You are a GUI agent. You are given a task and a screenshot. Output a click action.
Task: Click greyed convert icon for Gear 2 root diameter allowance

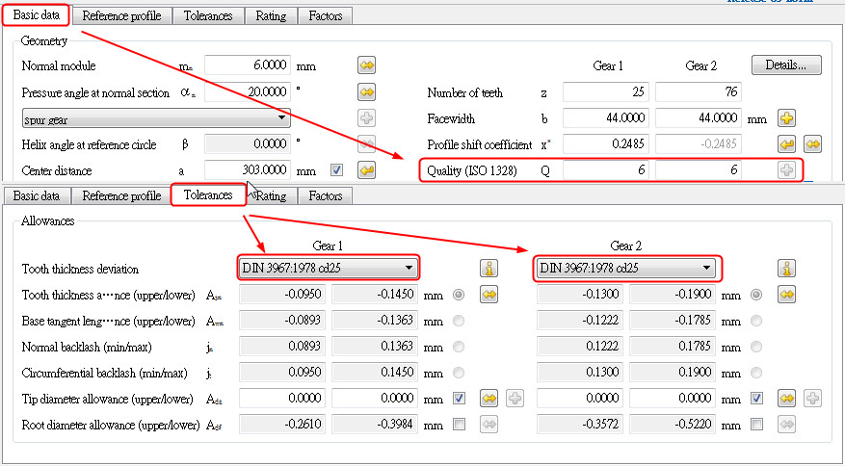click(786, 425)
